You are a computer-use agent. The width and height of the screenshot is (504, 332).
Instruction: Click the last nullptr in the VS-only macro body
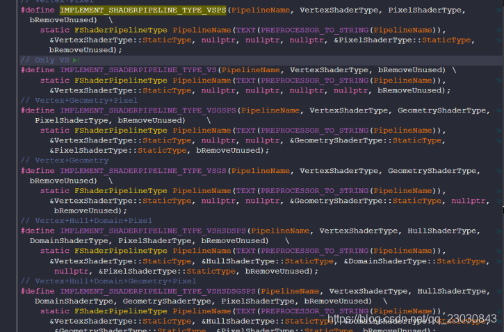(x=350, y=90)
